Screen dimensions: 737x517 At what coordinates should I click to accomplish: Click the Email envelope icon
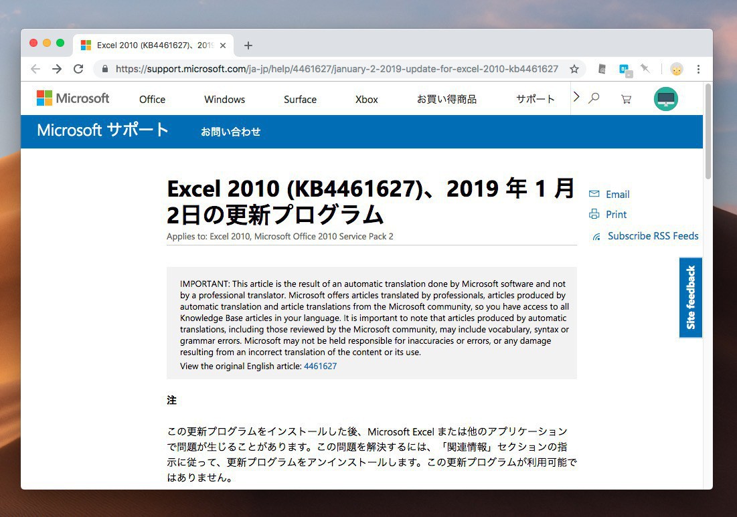(x=594, y=194)
